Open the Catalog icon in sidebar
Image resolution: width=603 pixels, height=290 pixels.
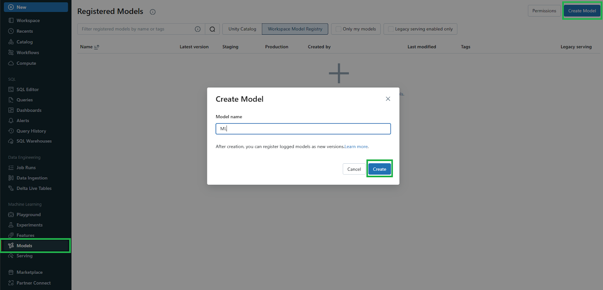coord(11,42)
